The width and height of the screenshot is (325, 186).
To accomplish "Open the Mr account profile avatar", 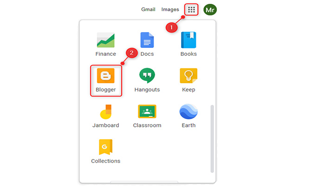I will click(210, 10).
